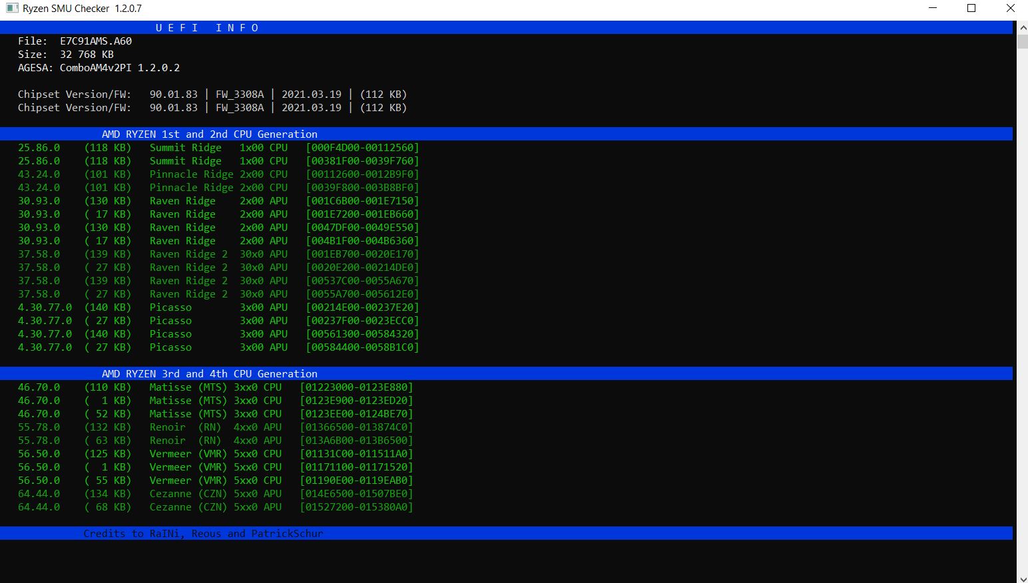This screenshot has width=1028, height=583.
Task: Select Summit Ridge address '[00381F00-0039F760]'
Action: (363, 161)
